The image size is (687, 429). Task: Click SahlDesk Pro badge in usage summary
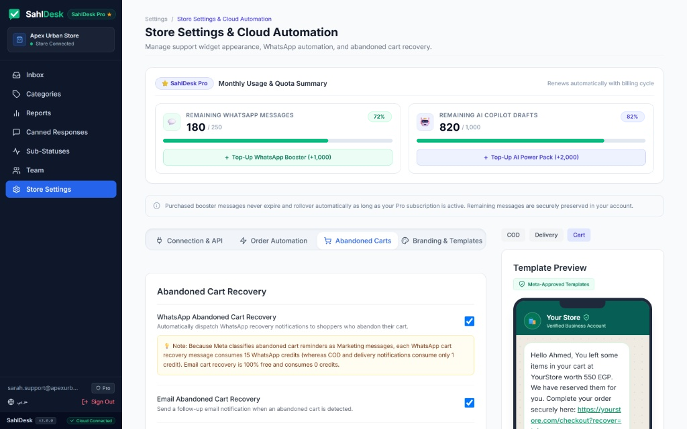[x=184, y=83]
